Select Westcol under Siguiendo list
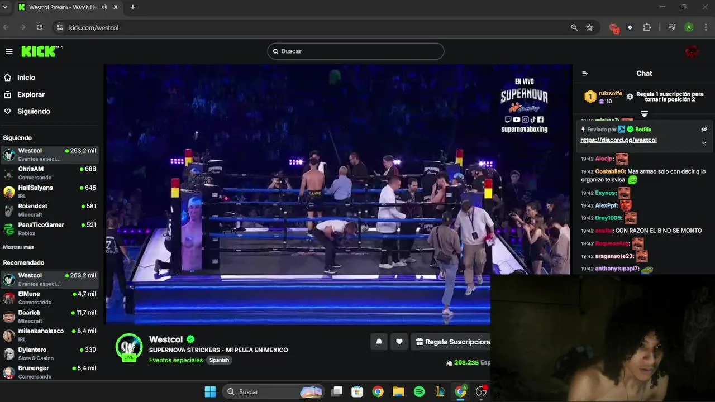This screenshot has height=402, width=715. [50, 155]
